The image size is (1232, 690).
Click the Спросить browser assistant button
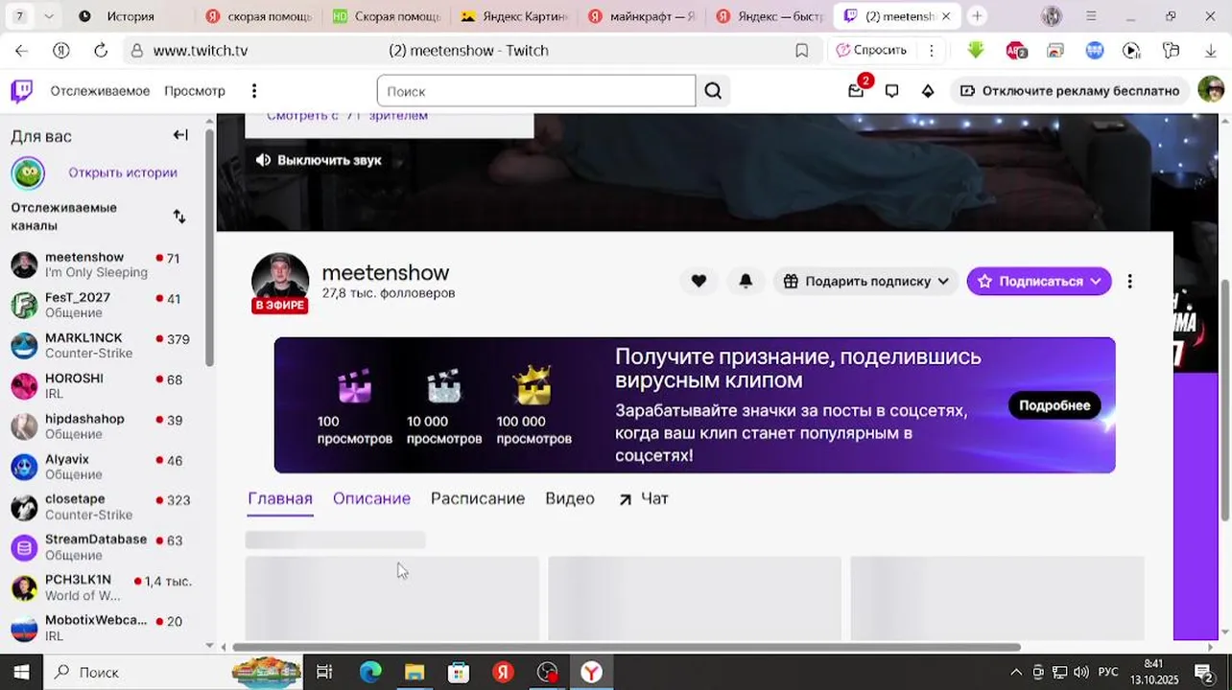coord(870,51)
